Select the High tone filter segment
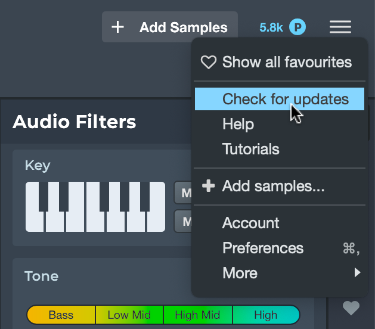Screen dimensions: 375x329 coord(265,315)
